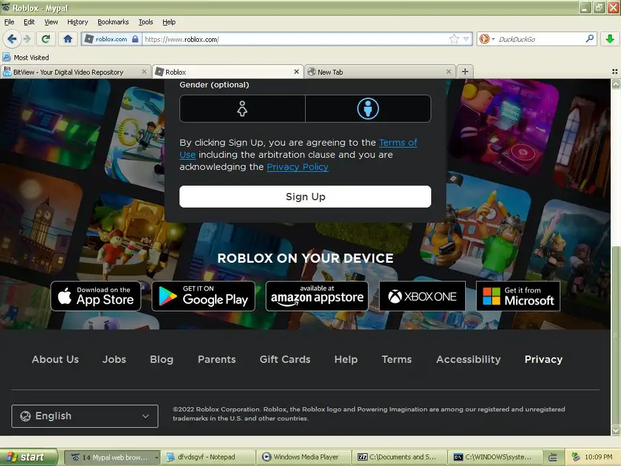Open DuckDuckGo search engine selector
This screenshot has height=466, width=621.
(x=487, y=39)
